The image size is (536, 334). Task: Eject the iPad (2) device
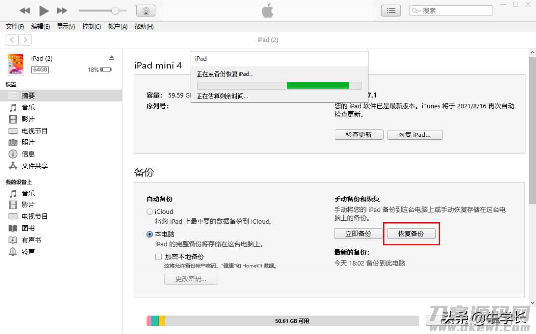click(112, 58)
